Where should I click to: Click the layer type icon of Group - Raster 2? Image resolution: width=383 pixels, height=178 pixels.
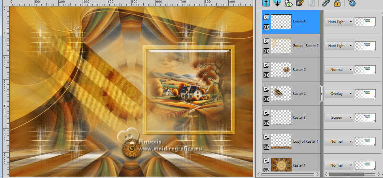[x=266, y=41]
